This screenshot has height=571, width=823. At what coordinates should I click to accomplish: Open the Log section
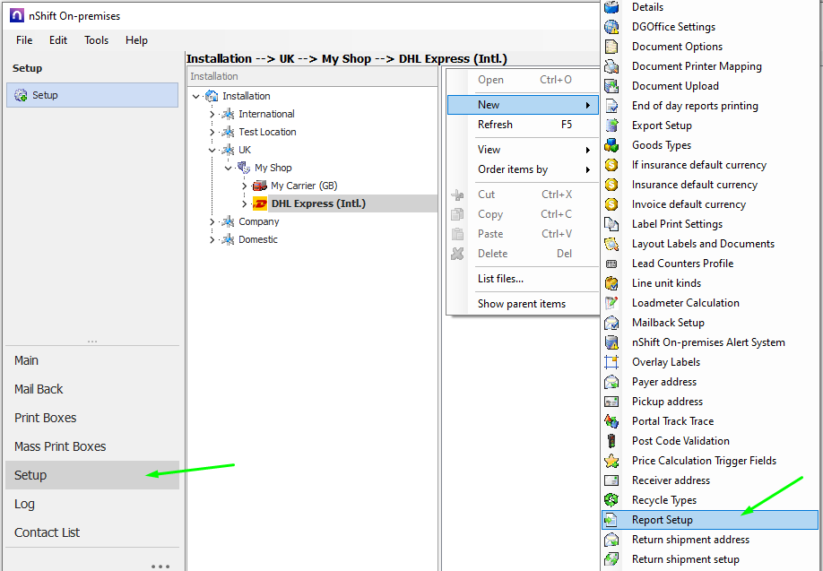pos(92,504)
